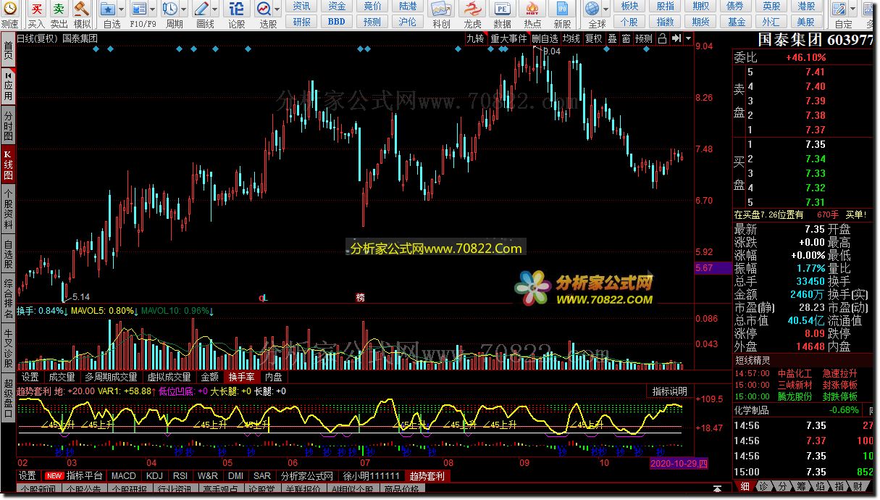Viewport: 880px width, 500px height.
Task: Click the 资讯 button
Action: pos(302,6)
